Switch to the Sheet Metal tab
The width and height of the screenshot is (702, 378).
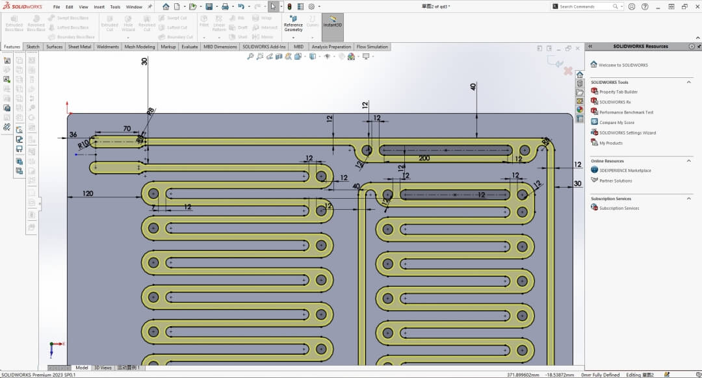(x=80, y=47)
